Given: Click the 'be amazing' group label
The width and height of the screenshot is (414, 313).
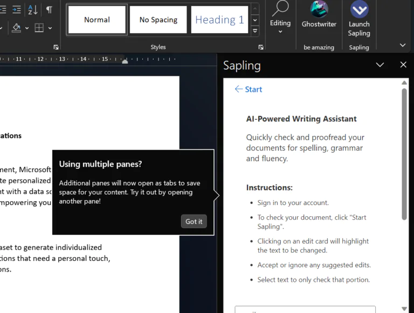Looking at the screenshot, I should click(319, 47).
